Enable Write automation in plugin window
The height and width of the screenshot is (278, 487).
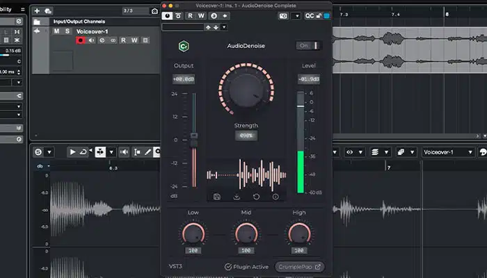point(201,16)
